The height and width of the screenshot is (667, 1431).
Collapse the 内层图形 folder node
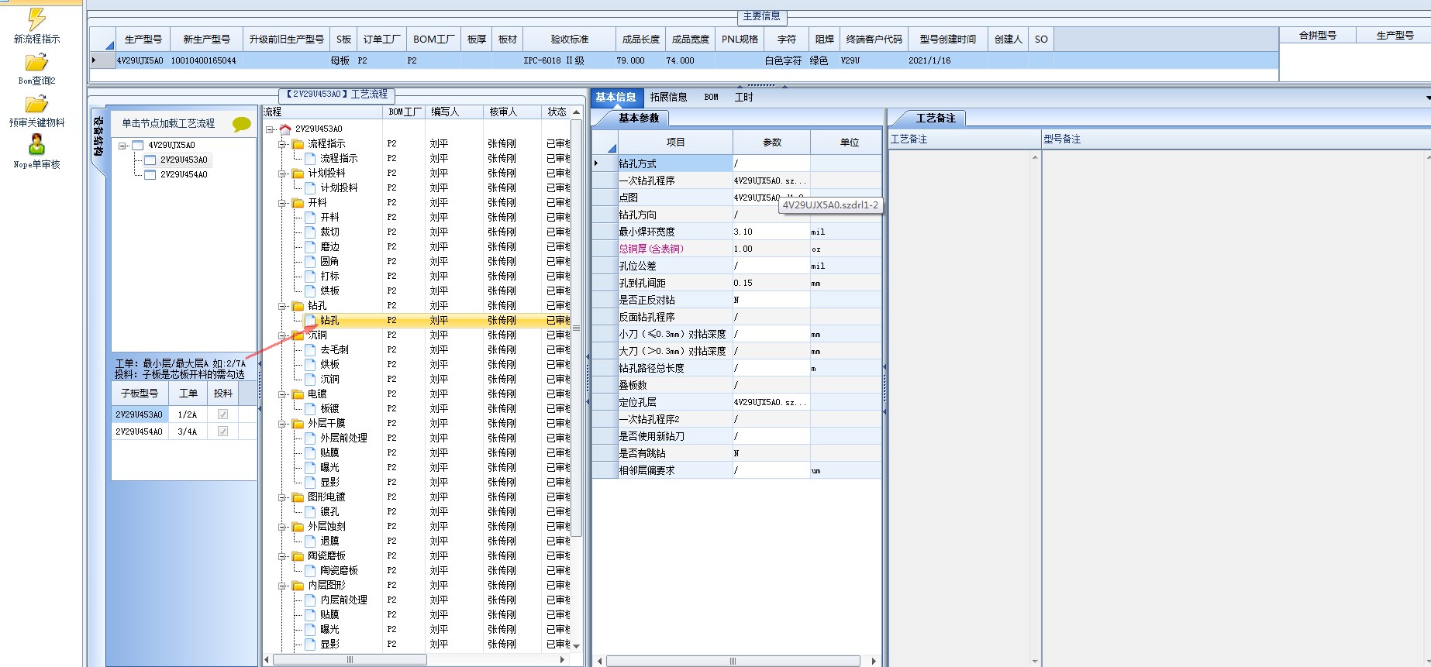click(x=282, y=585)
